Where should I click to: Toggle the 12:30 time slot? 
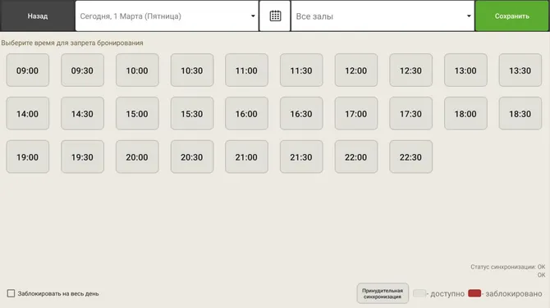click(x=410, y=70)
